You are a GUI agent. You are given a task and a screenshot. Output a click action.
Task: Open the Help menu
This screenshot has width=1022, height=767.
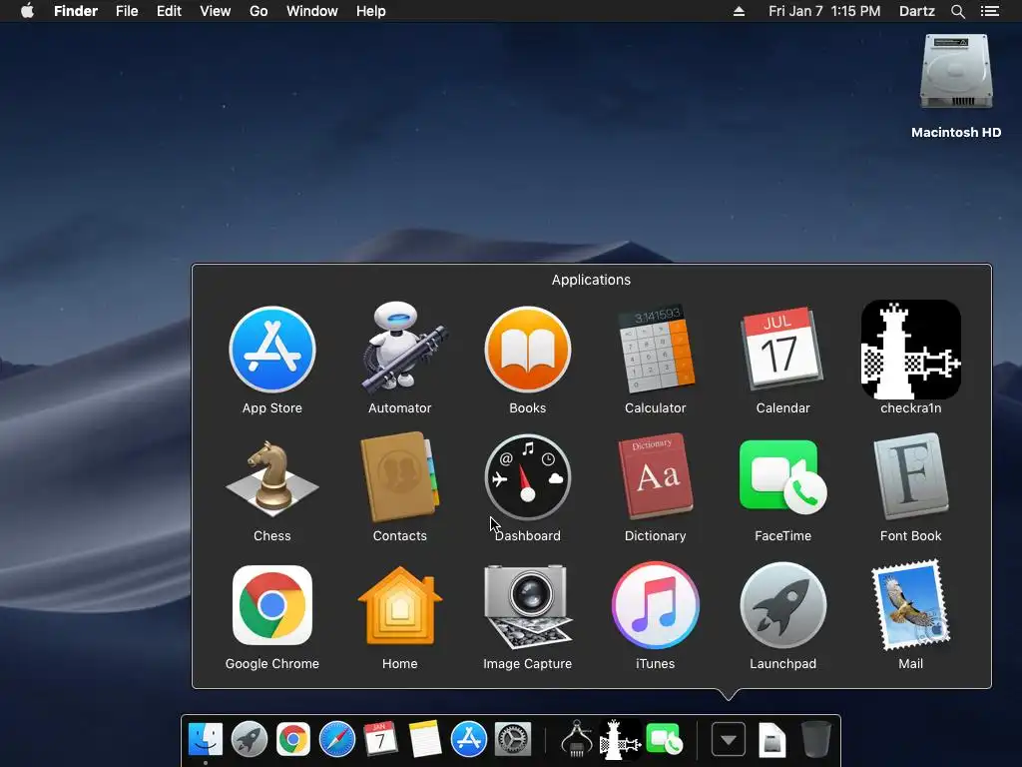pos(371,11)
